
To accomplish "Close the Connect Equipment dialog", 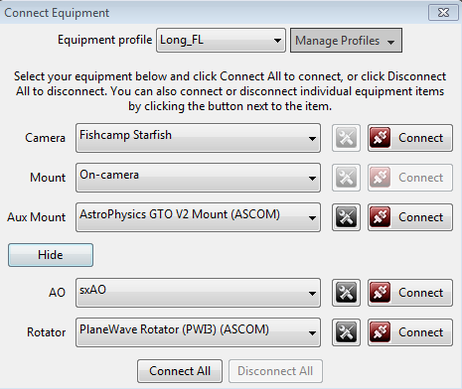I will pyautogui.click(x=443, y=13).
